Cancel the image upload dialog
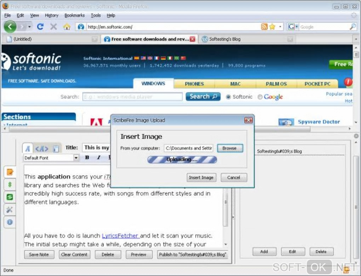 click(234, 178)
